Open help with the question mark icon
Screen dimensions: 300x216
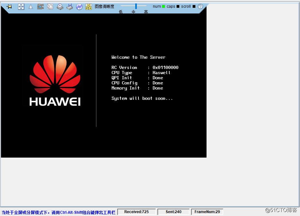(200, 6)
